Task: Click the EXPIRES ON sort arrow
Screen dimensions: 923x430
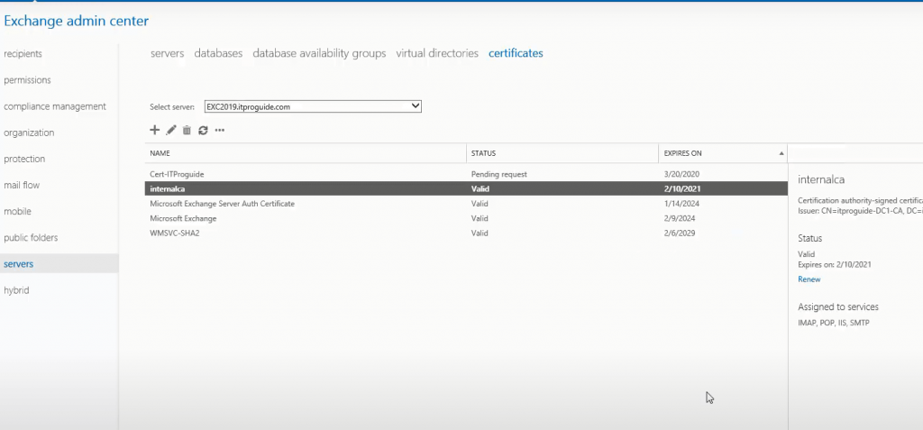Action: [781, 153]
